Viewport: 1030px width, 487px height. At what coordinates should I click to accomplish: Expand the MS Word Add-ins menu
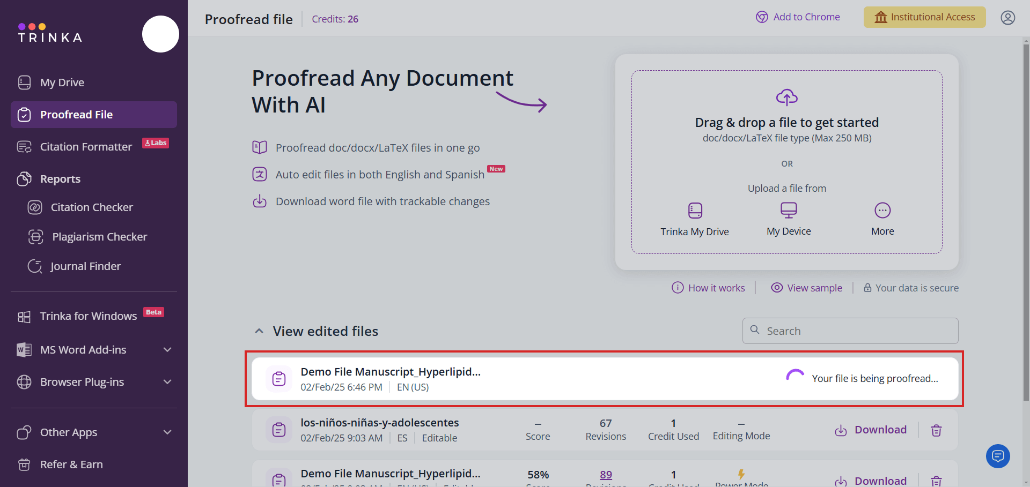tap(167, 350)
